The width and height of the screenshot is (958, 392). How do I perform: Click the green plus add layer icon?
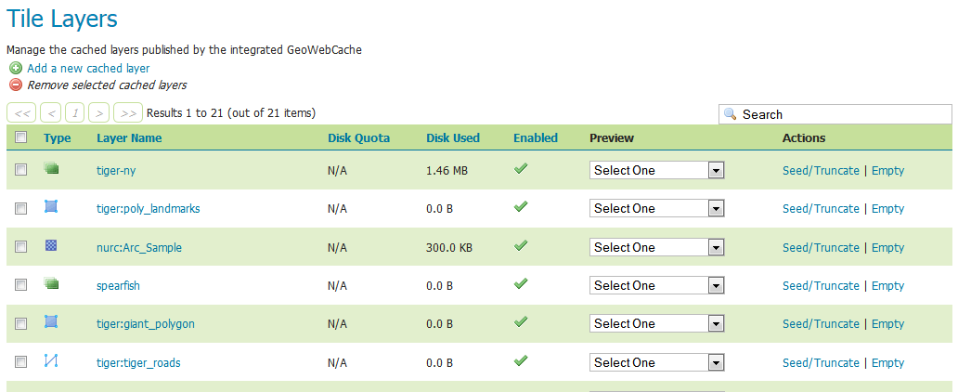click(x=15, y=68)
